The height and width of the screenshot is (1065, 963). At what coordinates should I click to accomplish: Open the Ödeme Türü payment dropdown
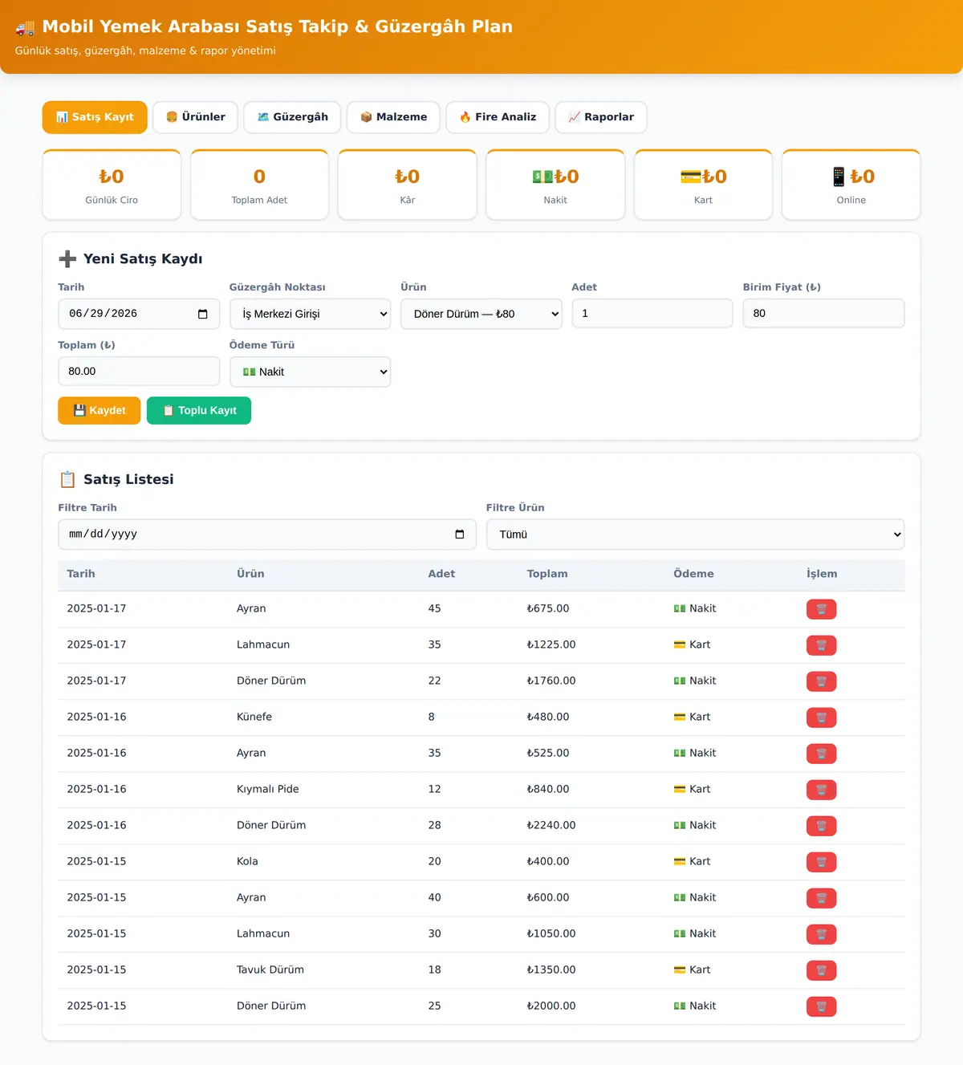pyautogui.click(x=310, y=372)
